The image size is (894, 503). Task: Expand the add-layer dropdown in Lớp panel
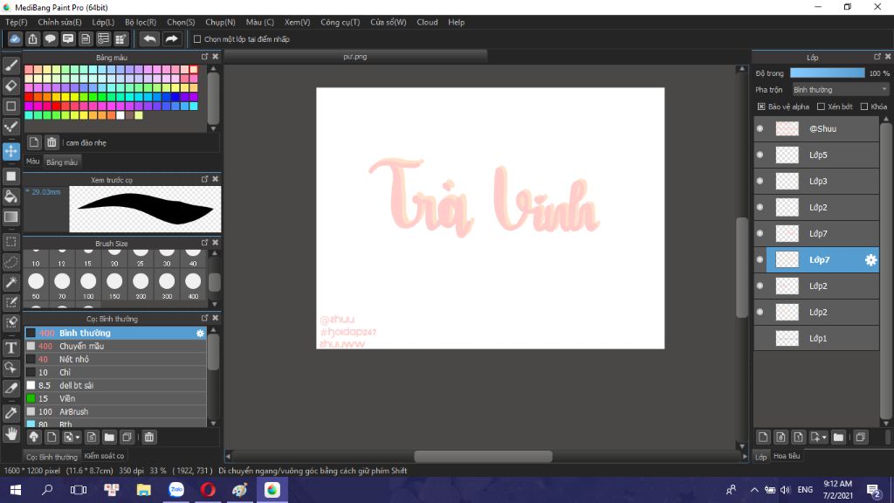tap(824, 438)
